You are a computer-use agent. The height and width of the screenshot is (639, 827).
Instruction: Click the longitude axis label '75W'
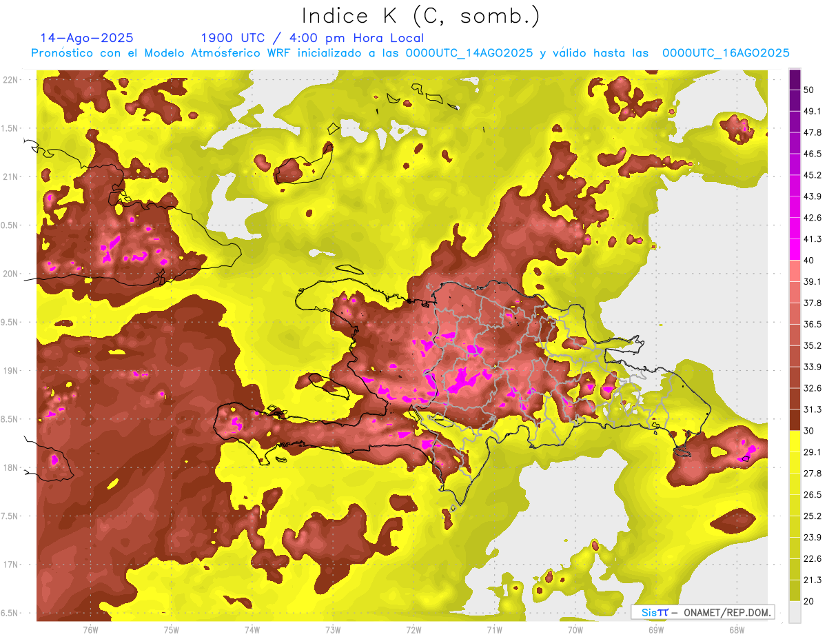coord(172,630)
